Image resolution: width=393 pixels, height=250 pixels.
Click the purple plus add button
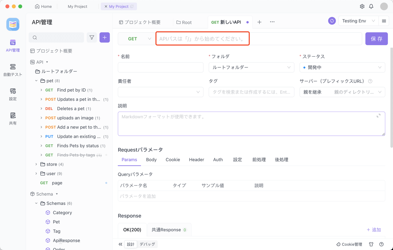[x=105, y=37]
